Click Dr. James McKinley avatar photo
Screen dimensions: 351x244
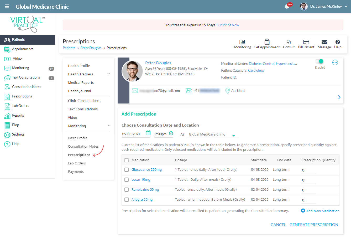click(x=304, y=7)
